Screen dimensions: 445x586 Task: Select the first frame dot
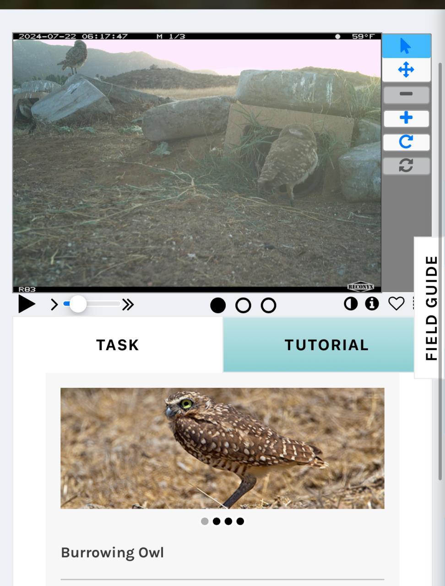(218, 305)
